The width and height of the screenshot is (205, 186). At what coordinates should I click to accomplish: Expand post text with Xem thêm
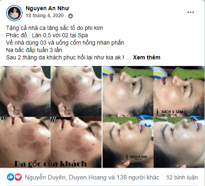(x=146, y=57)
